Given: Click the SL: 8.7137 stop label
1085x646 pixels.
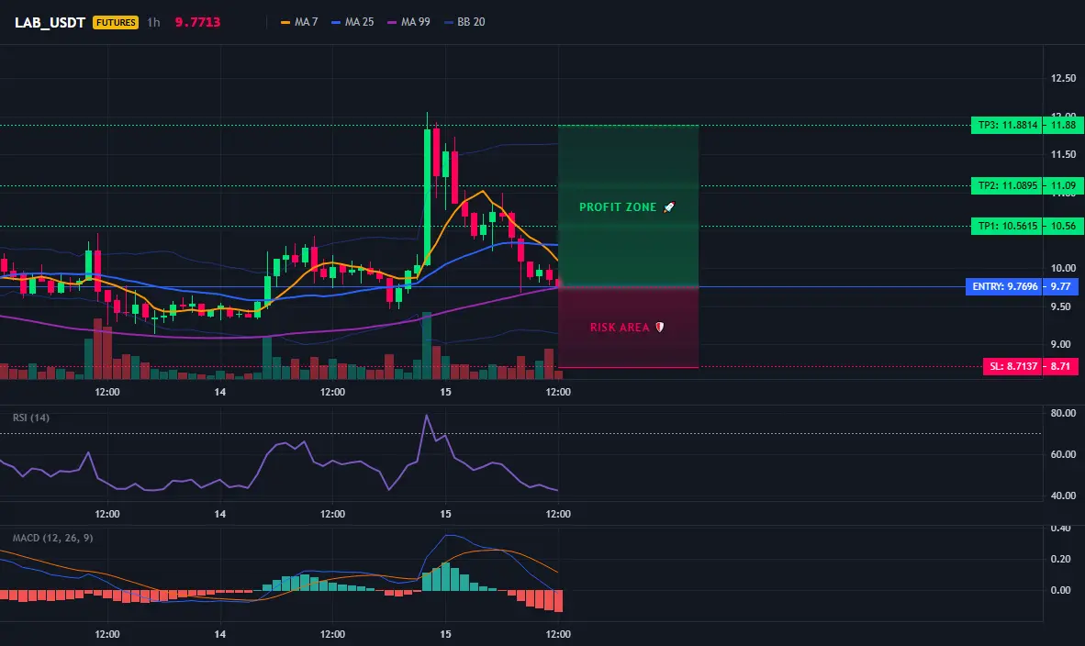Looking at the screenshot, I should [1013, 366].
